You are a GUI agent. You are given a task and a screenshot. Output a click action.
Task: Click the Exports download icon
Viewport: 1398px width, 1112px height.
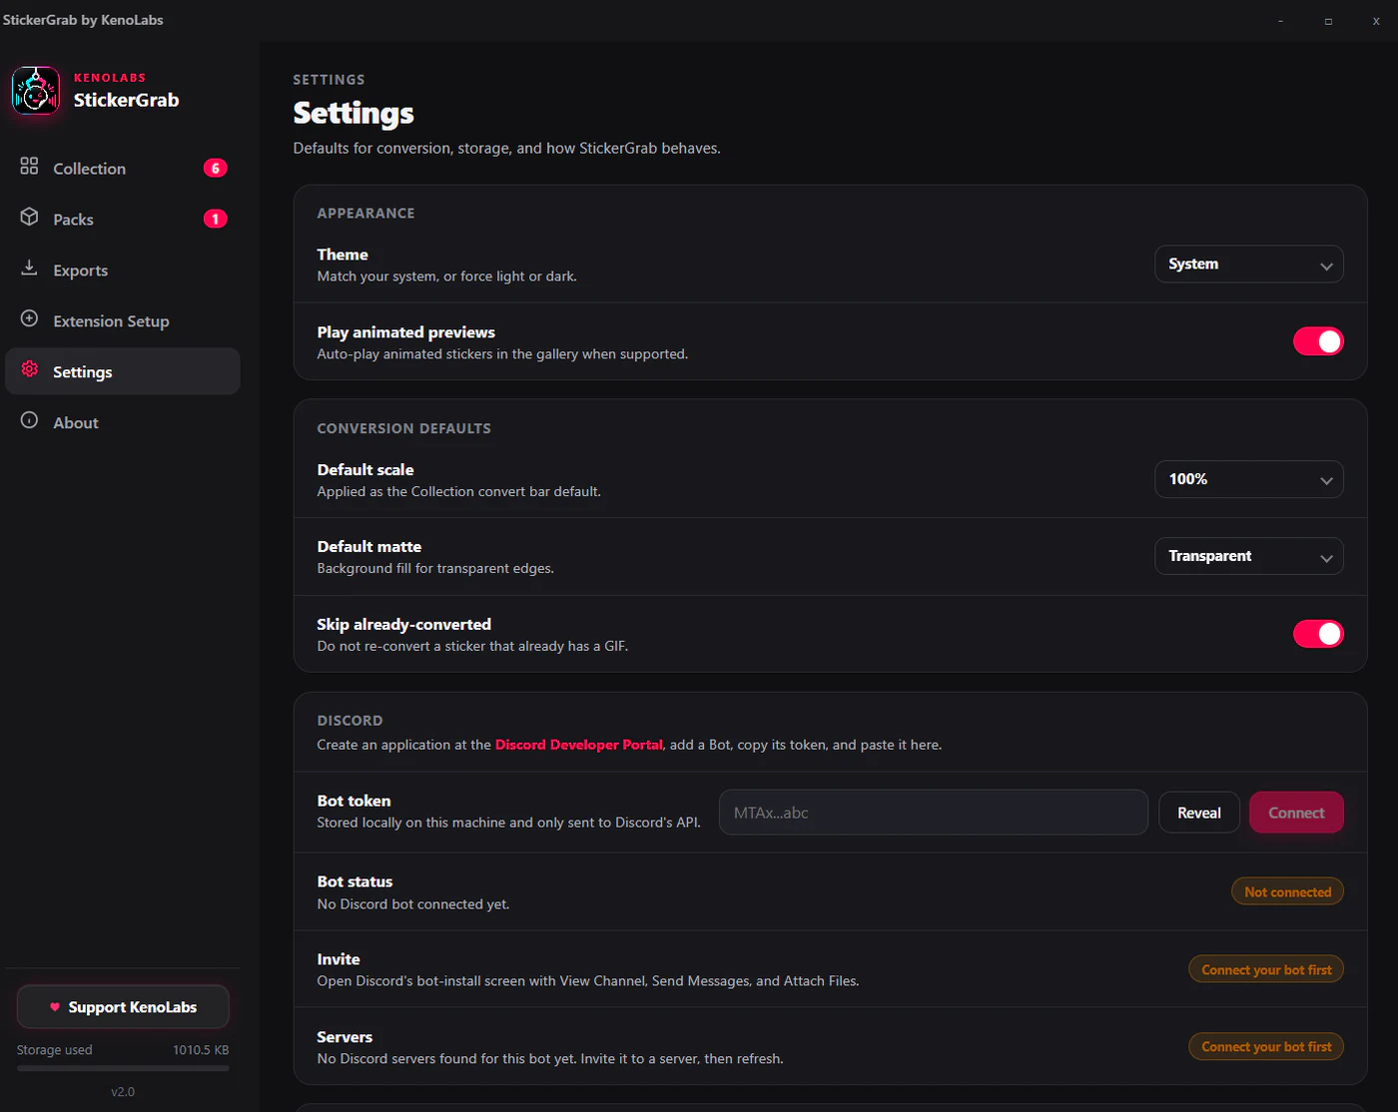click(x=29, y=268)
